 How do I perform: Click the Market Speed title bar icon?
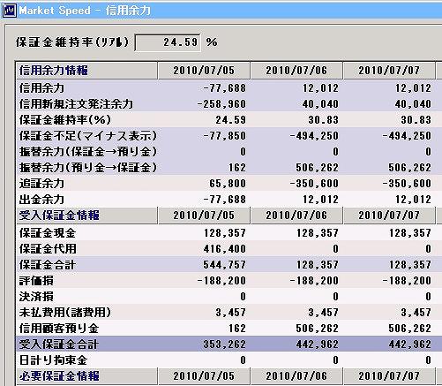pyautogui.click(x=9, y=11)
